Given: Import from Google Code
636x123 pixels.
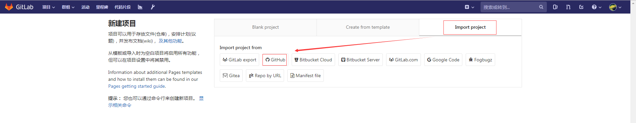Looking at the screenshot, I should tap(443, 60).
